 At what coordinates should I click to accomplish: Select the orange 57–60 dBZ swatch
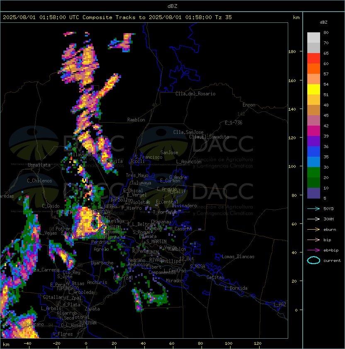[313, 68]
